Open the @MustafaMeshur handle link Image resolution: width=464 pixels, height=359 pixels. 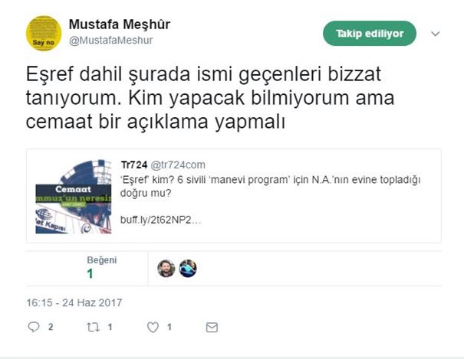[x=111, y=40]
